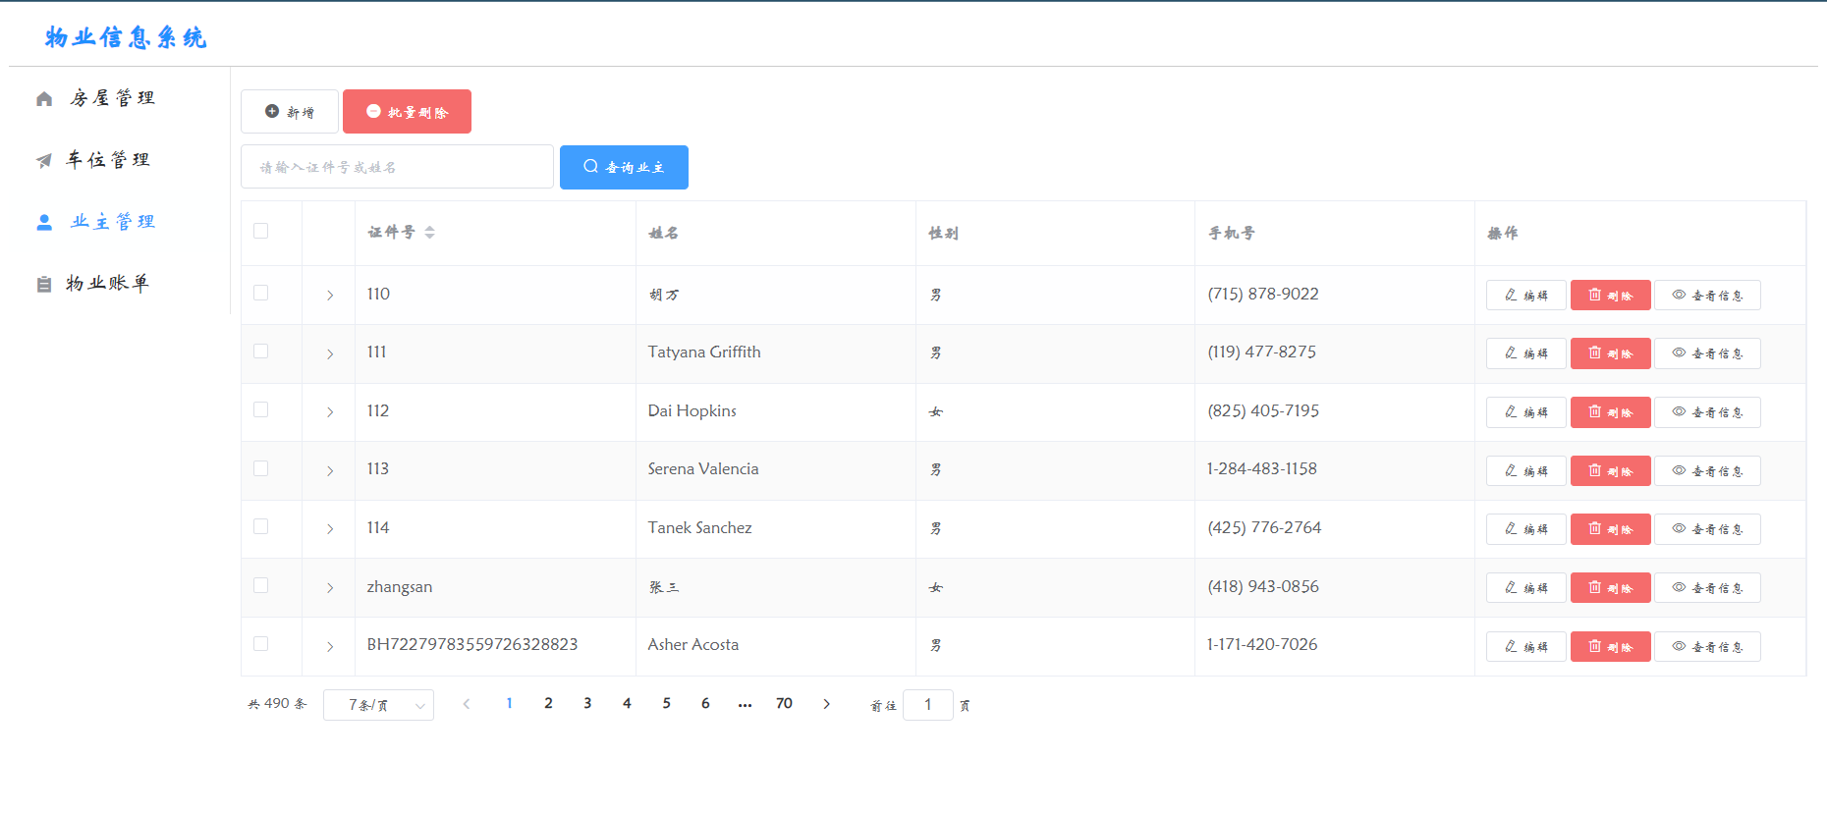1827x813 pixels.
Task: Click the paper plane icon beside 车位管理
Action: click(x=44, y=160)
